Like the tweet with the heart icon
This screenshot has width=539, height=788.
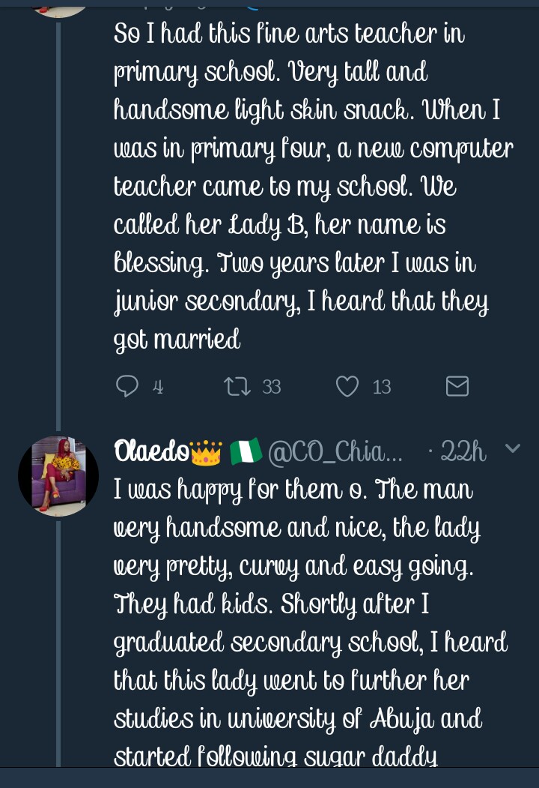(347, 386)
